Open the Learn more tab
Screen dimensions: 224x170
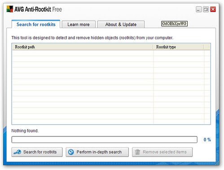(79, 24)
